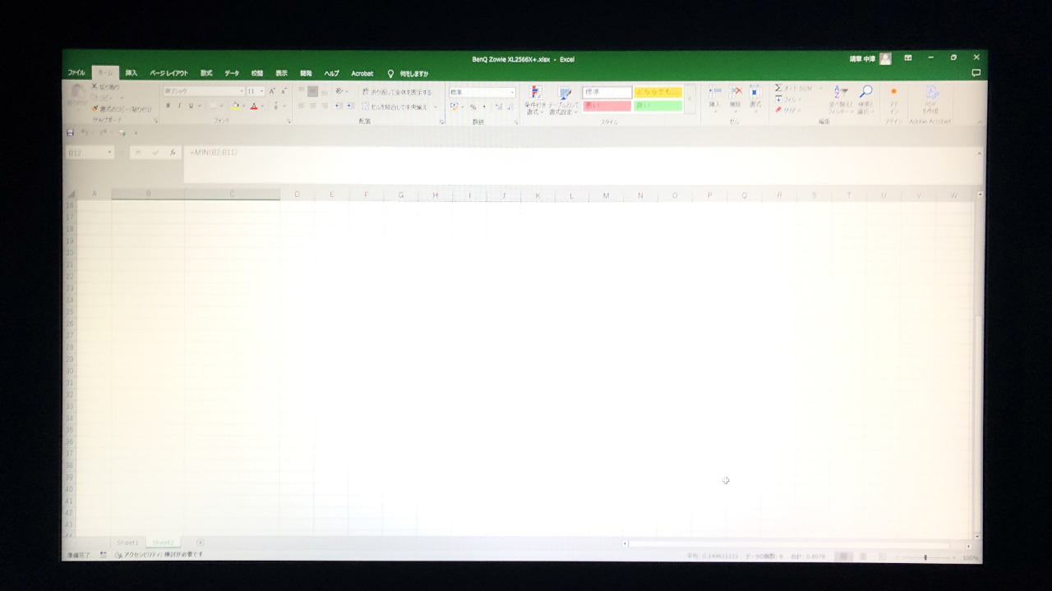Image resolution: width=1052 pixels, height=591 pixels.
Task: Open the font size dropdown showing 11
Action: pos(261,91)
